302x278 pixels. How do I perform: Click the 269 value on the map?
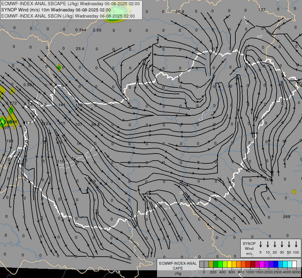click(286, 217)
